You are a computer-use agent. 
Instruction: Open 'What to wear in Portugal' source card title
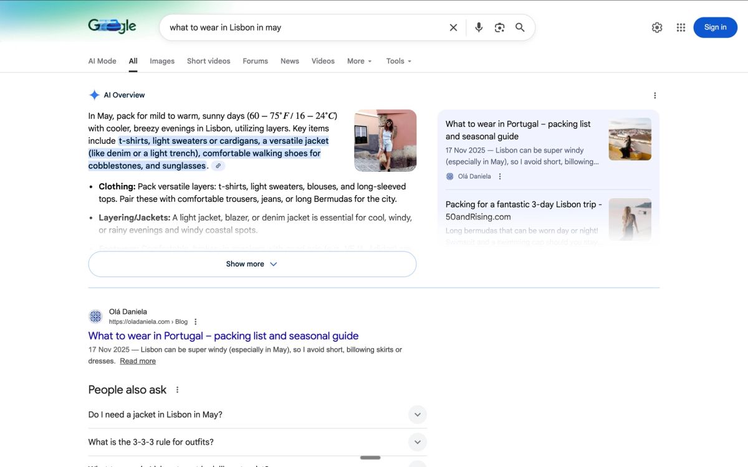coord(518,130)
